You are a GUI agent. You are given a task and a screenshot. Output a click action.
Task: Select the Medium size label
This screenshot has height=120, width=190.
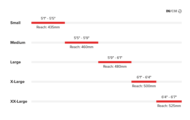point(18,43)
